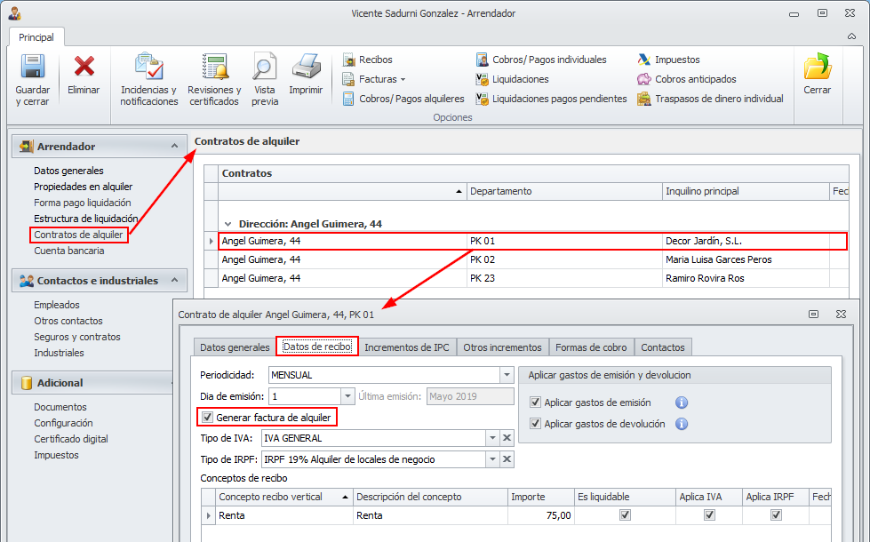Collapse Contactos e industriales section
Image resolution: width=870 pixels, height=542 pixels.
coord(174,280)
